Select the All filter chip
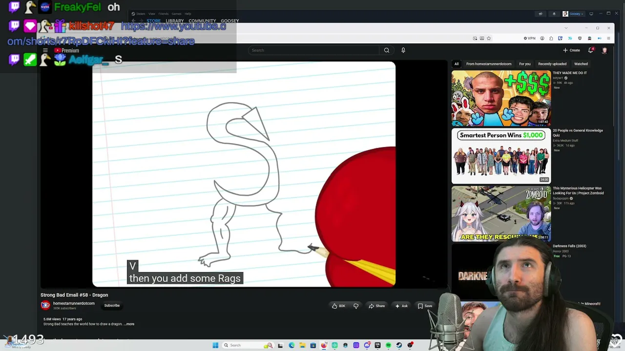 pos(457,64)
